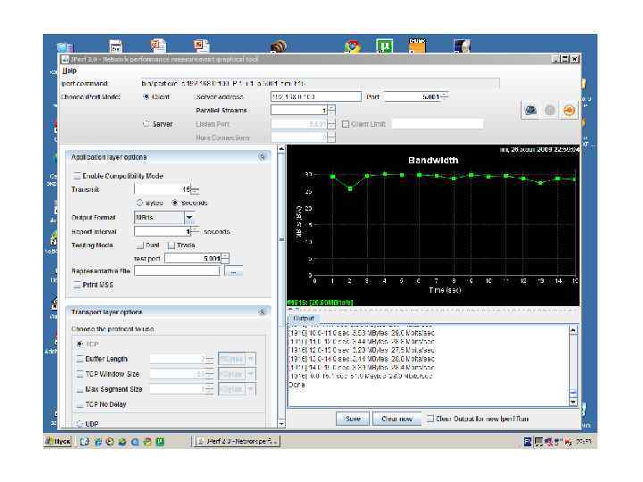Open the Help menu

pos(70,71)
